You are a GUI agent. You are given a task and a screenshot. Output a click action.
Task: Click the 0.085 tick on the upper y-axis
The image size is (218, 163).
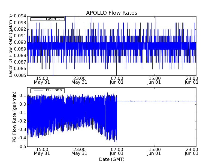(20, 75)
